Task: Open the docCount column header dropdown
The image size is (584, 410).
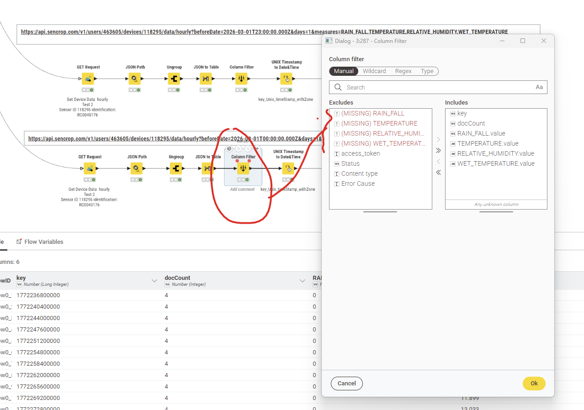Action: click(302, 280)
